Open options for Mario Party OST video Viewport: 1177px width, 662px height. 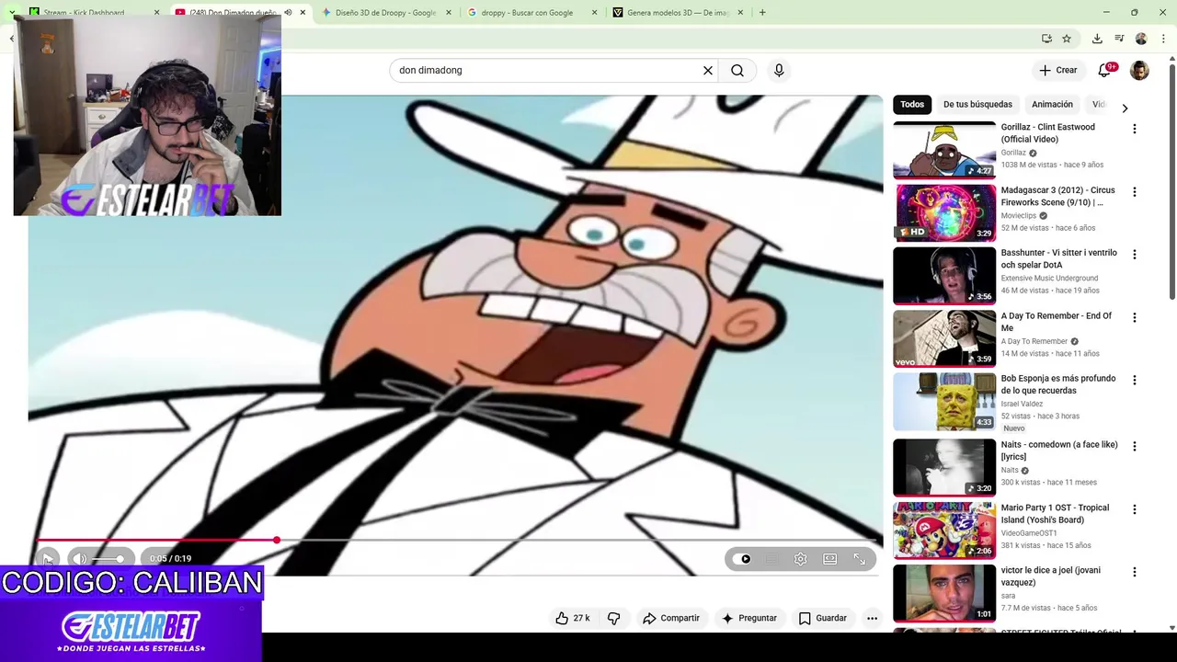click(x=1135, y=509)
